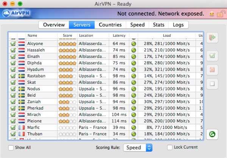Click the Sweden flag on Rastaban row
The image size is (227, 158).
click(x=22, y=76)
